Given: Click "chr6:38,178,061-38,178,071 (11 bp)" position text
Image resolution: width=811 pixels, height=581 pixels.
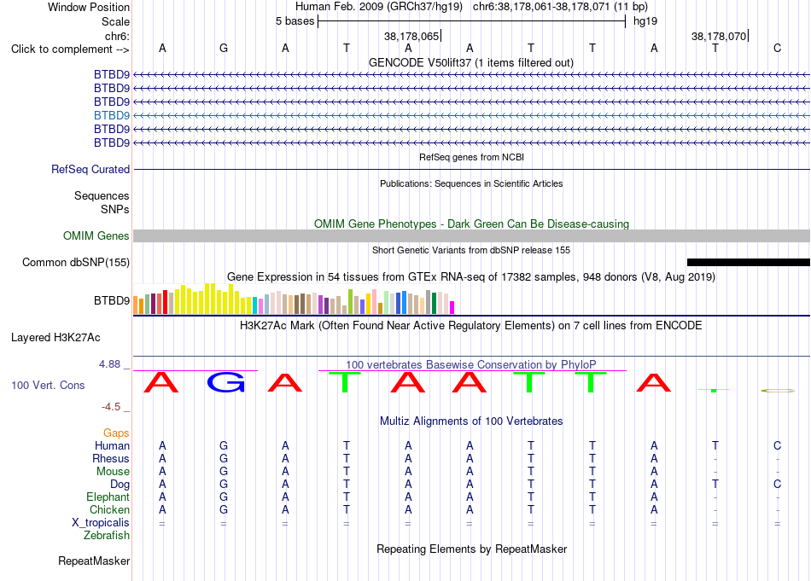Looking at the screenshot, I should click(560, 7).
